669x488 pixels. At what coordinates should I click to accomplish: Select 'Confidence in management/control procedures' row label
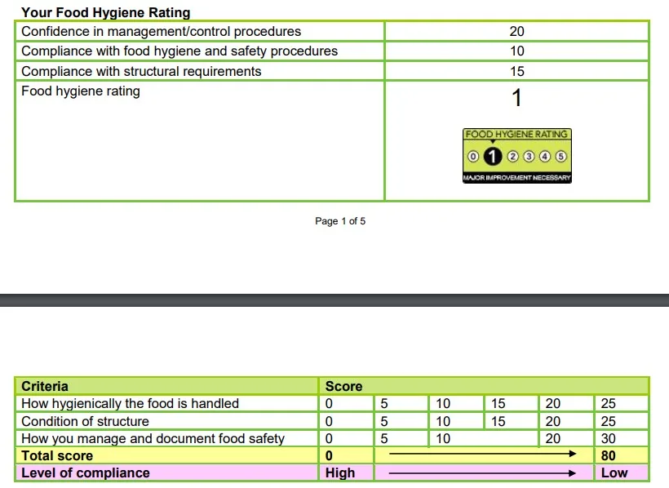coord(161,31)
